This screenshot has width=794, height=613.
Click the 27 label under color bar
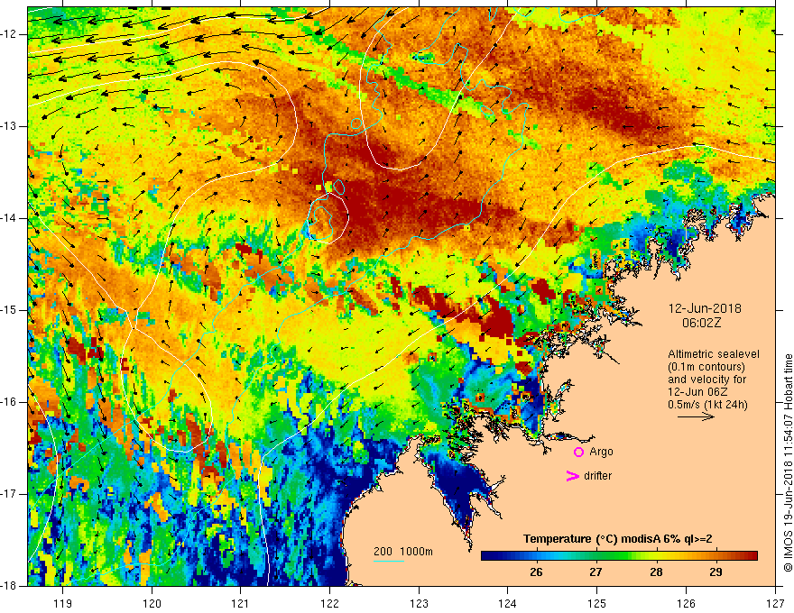click(595, 572)
